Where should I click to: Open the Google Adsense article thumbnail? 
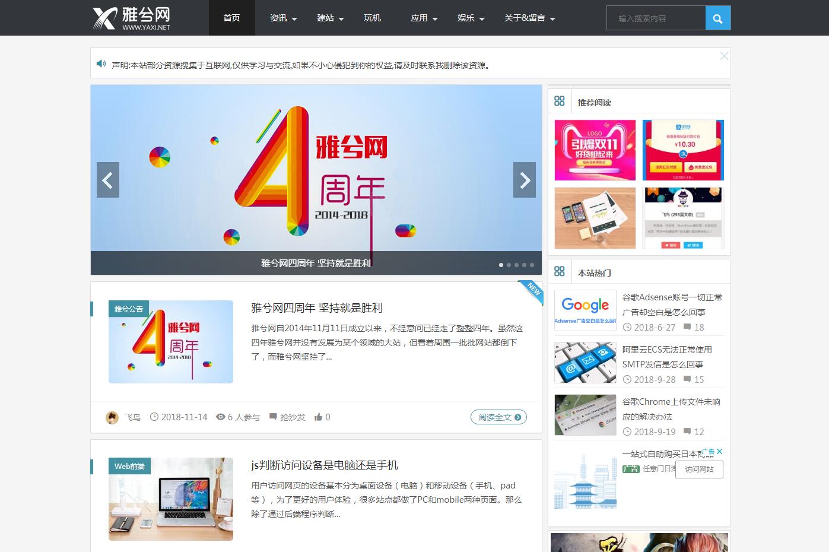pyautogui.click(x=585, y=310)
